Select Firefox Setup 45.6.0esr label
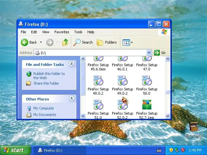The image size is (207, 155). point(98,67)
